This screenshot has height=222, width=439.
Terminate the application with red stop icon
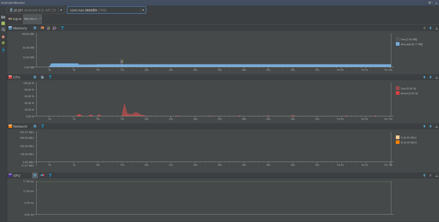click(x=3, y=37)
